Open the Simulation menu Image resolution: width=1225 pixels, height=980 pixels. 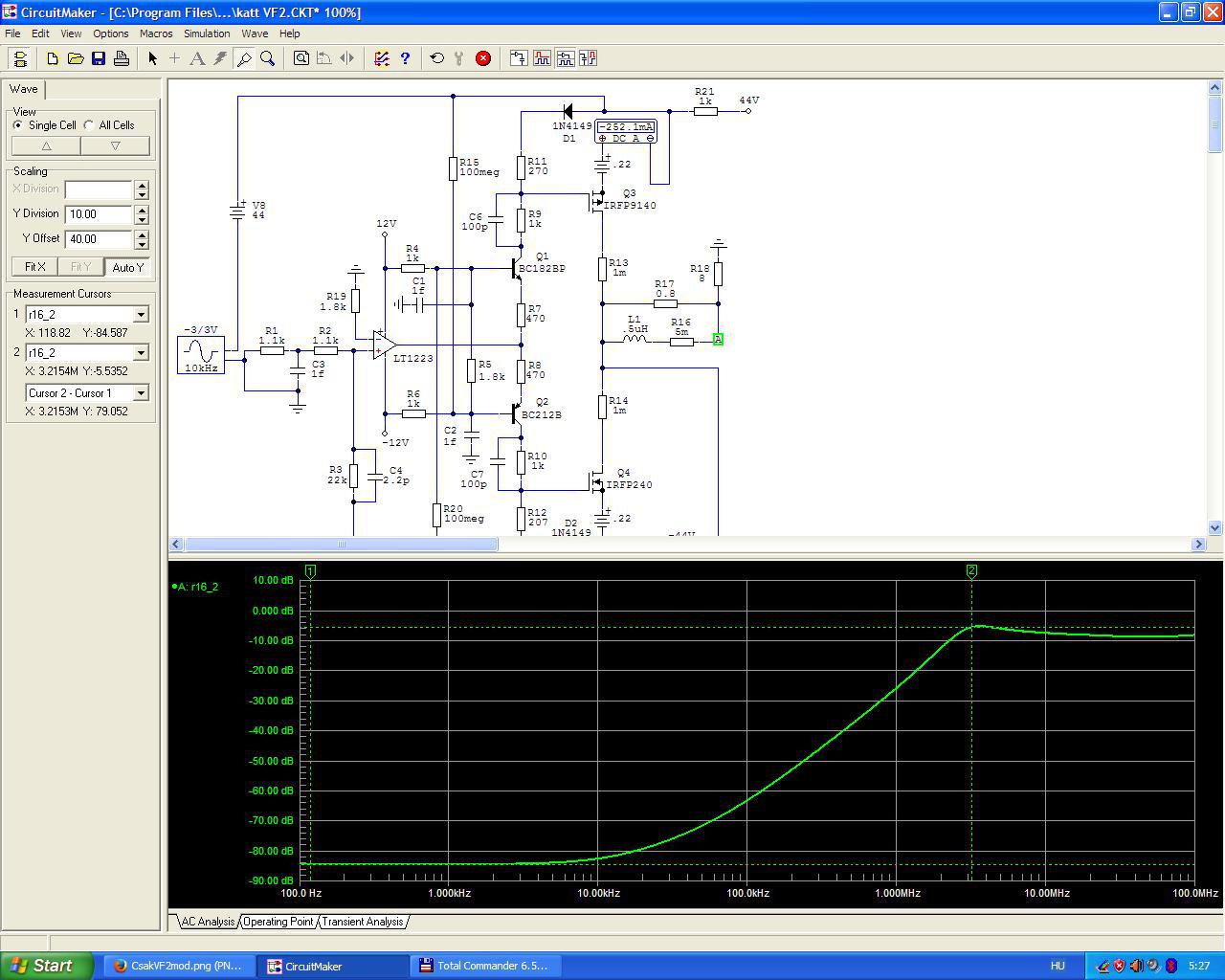click(207, 33)
